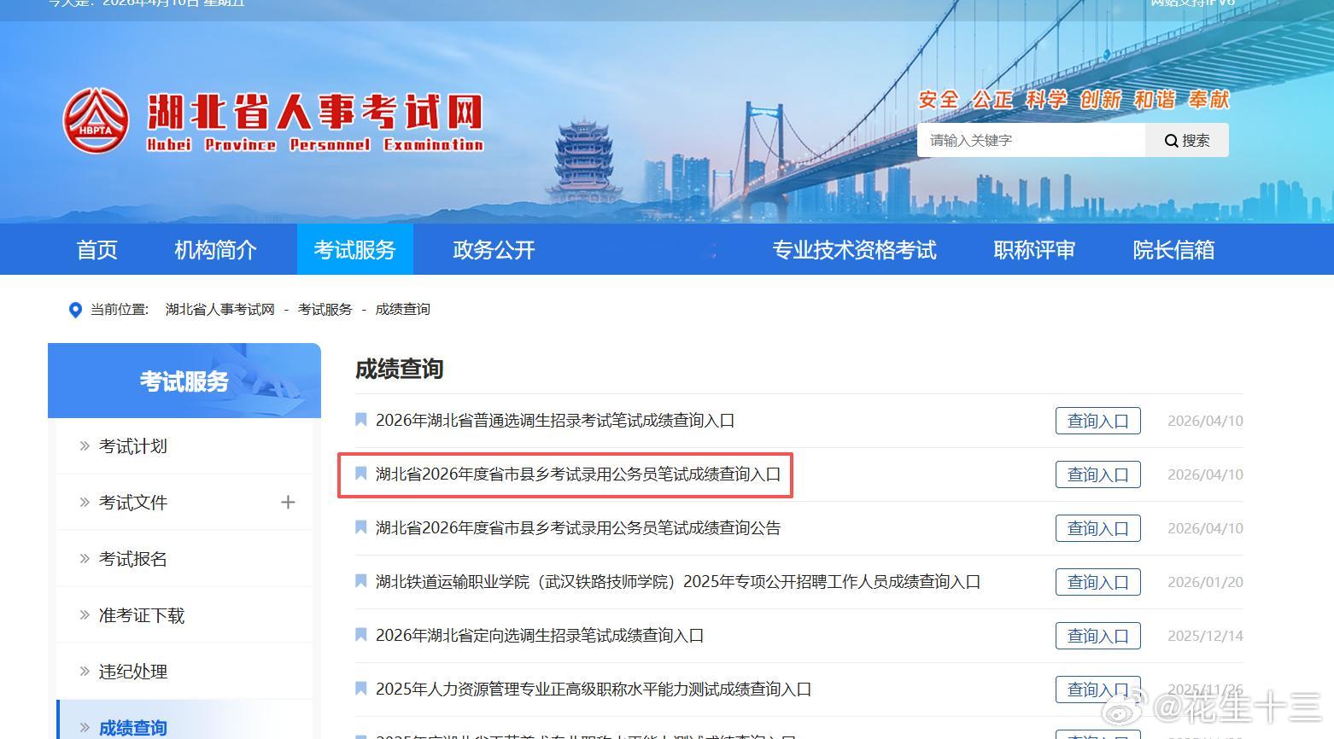Click the HBPTA logo icon
Viewport: 1334px width, 739px height.
[96, 119]
